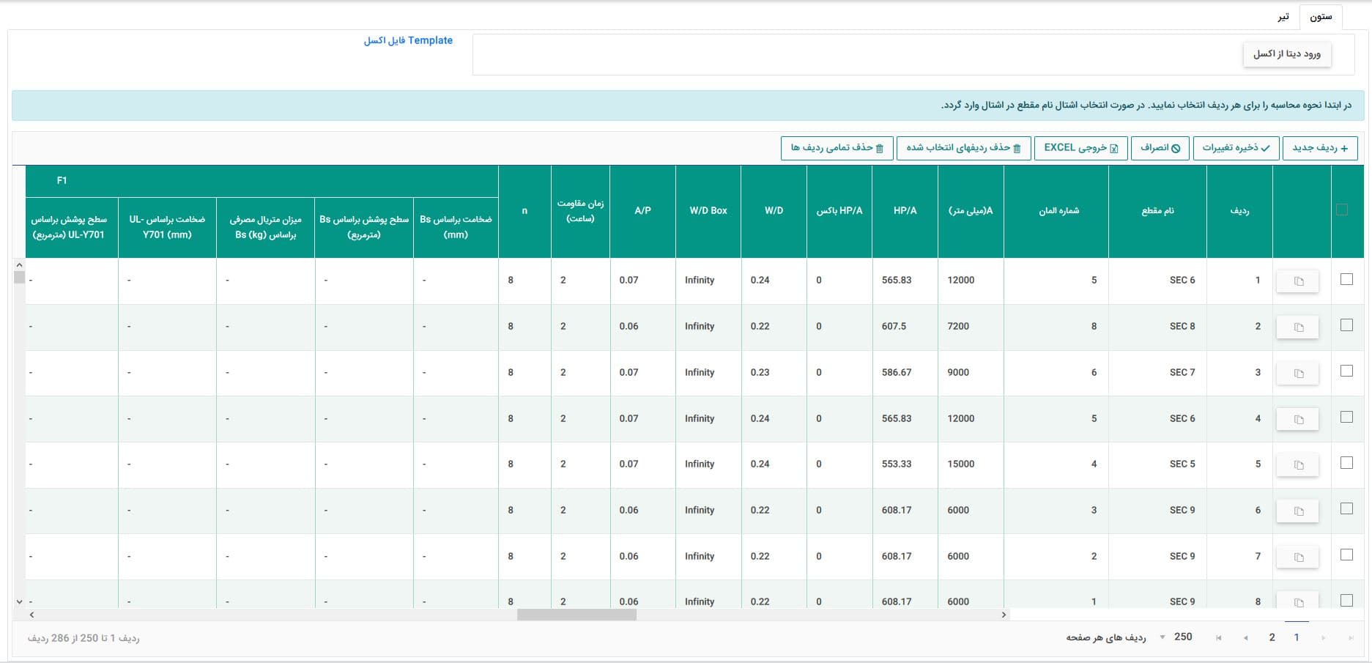Copy row 1 using its duplicate icon
1372x663 pixels.
pyautogui.click(x=1297, y=281)
